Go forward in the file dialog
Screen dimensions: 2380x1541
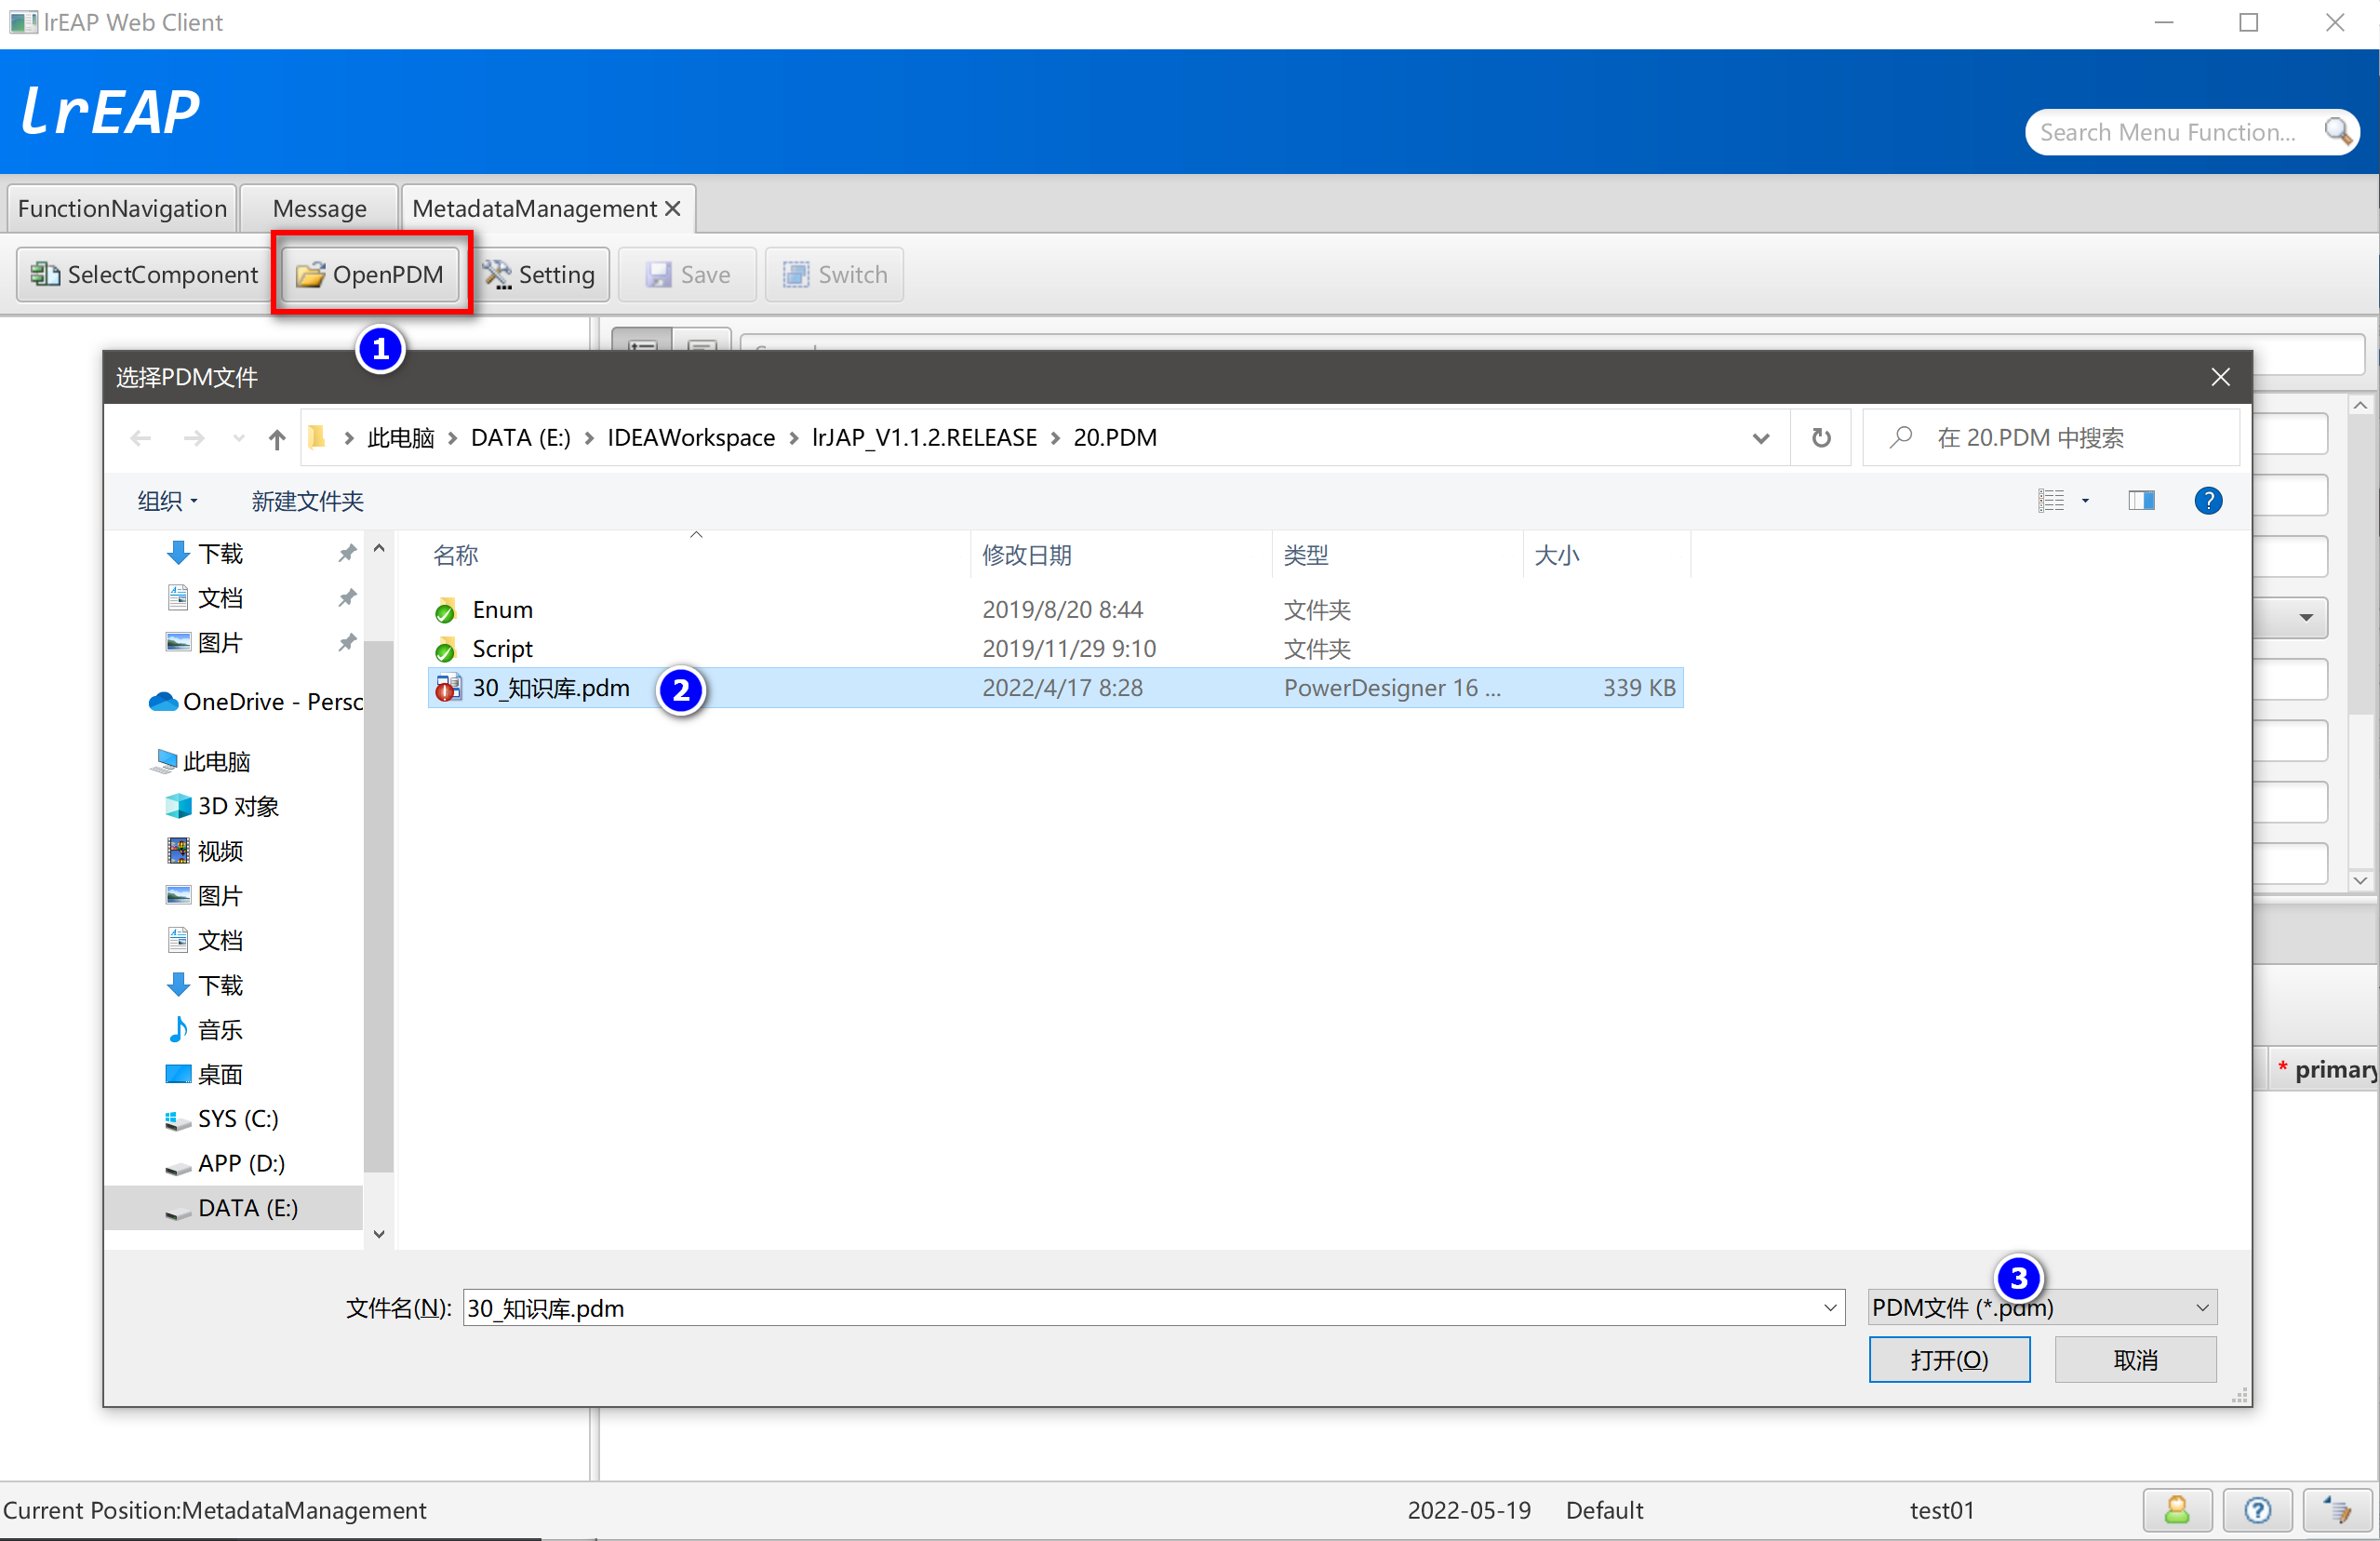(194, 438)
